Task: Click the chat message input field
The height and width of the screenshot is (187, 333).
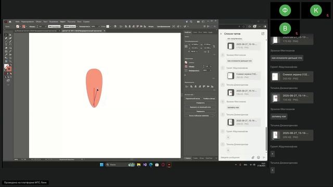Action: coord(235,157)
